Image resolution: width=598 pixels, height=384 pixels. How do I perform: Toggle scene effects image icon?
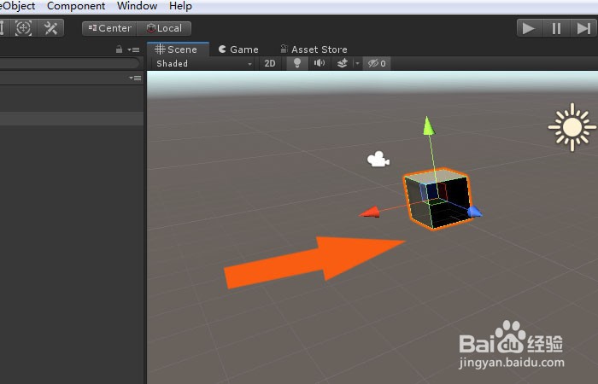[x=343, y=63]
